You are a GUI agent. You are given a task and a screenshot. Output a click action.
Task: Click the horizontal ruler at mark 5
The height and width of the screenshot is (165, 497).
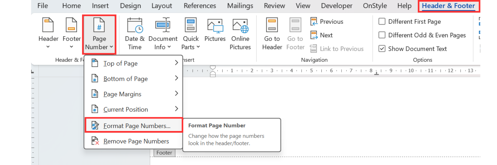click(x=311, y=71)
